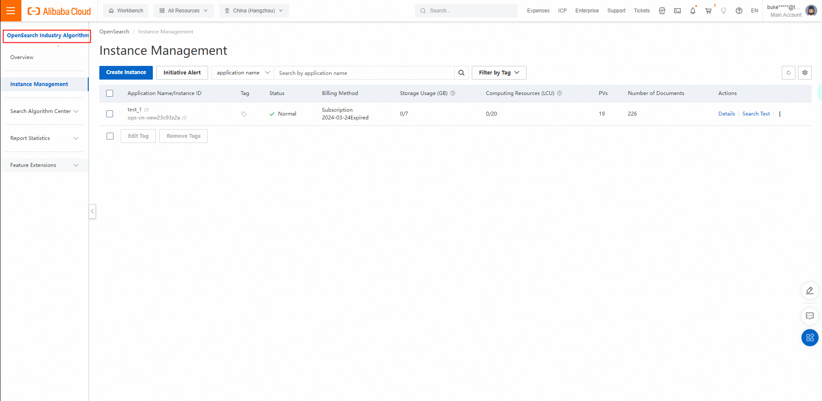The height and width of the screenshot is (401, 822).
Task: Click the 2024-03-24Expired billing text
Action: pos(345,118)
